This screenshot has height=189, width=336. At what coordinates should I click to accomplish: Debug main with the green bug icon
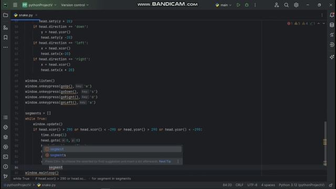247,5
